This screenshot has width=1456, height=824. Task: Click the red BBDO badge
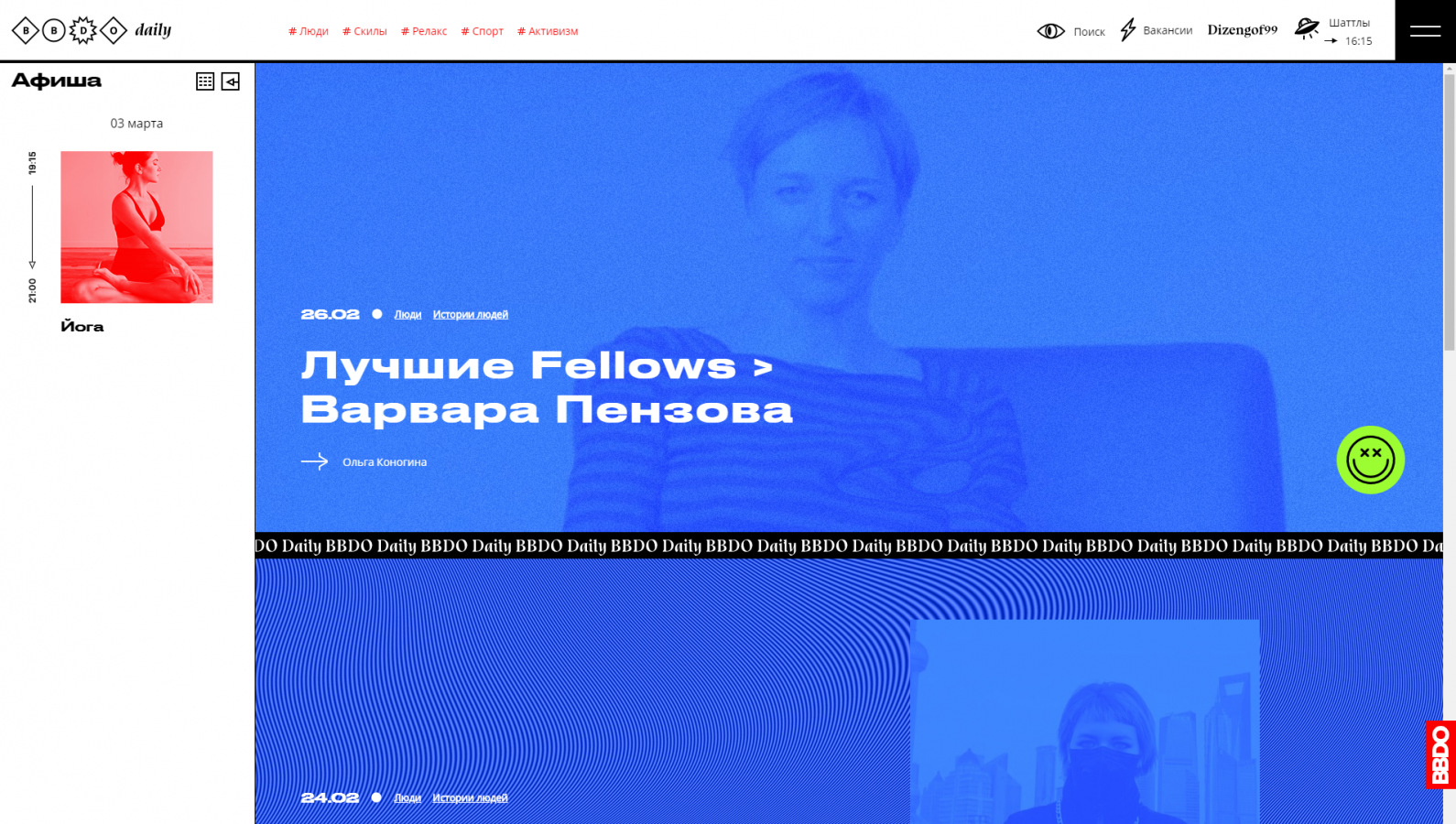pos(1440,754)
